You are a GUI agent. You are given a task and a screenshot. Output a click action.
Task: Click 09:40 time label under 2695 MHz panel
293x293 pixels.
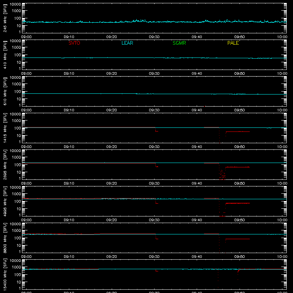click(x=197, y=183)
